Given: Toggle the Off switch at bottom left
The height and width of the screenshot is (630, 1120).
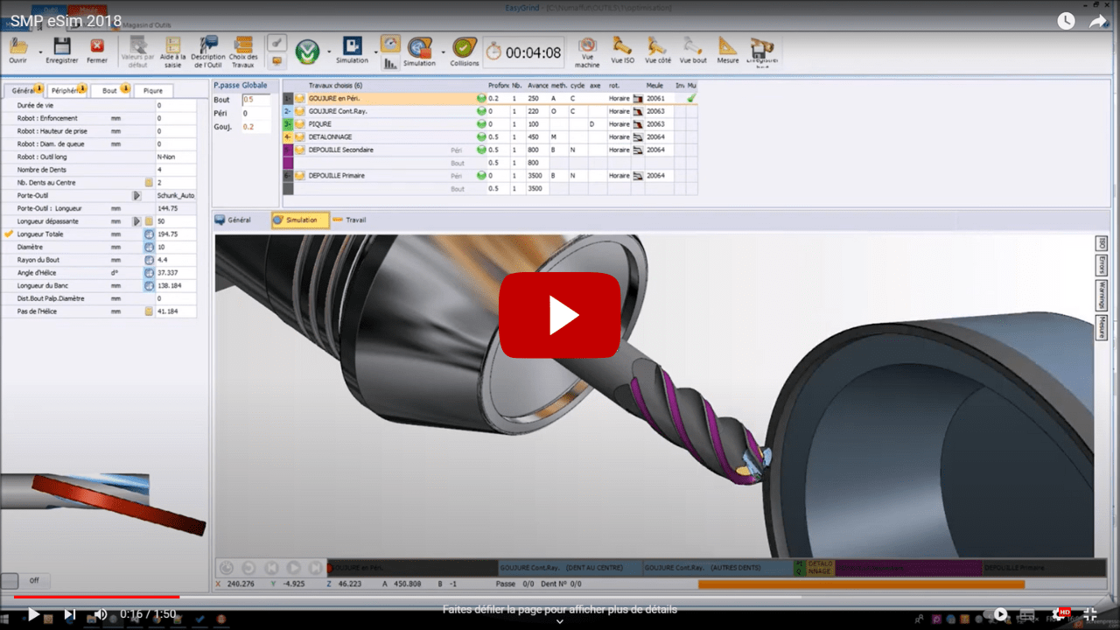Looking at the screenshot, I should click(25, 580).
